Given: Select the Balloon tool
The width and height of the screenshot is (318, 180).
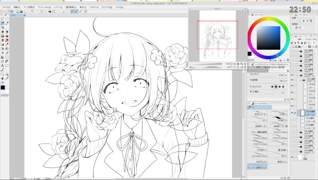Looking at the screenshot, I should 7,66.
